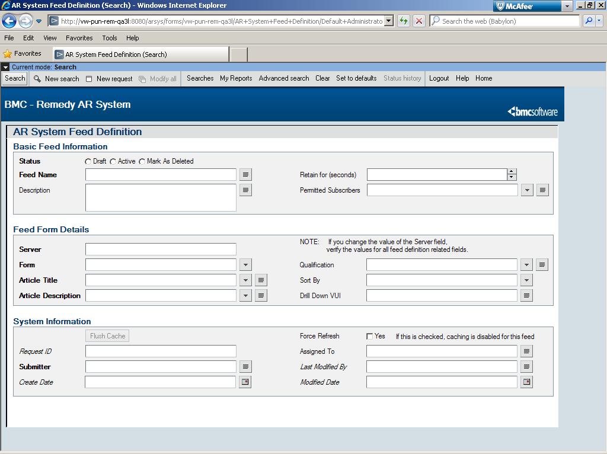607x454 pixels.
Task: Open editor icon for Article Description
Action: coord(261,296)
